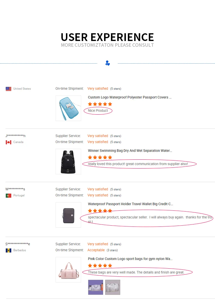Open the blue passport cover thumbnail
This screenshot has width=215, height=301.
(68, 108)
